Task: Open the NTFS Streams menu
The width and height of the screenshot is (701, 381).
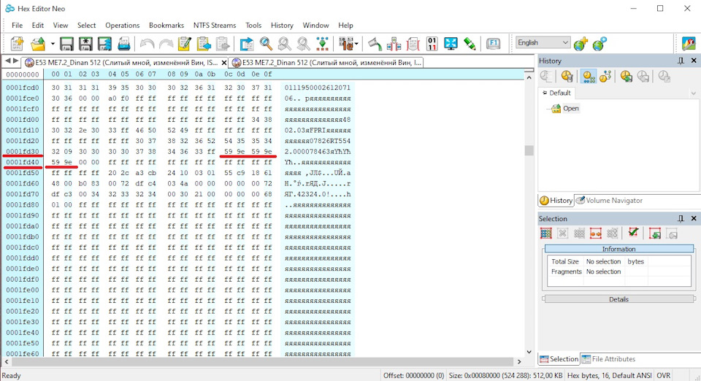Action: tap(215, 26)
